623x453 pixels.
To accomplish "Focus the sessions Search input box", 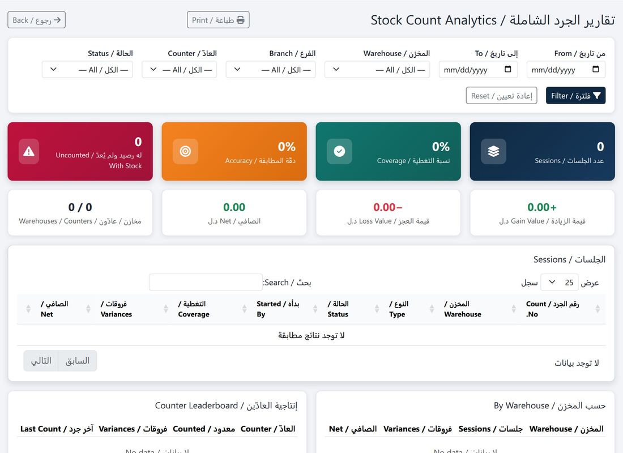I will (x=206, y=282).
